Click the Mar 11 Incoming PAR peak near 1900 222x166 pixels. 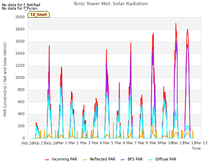point(176,24)
